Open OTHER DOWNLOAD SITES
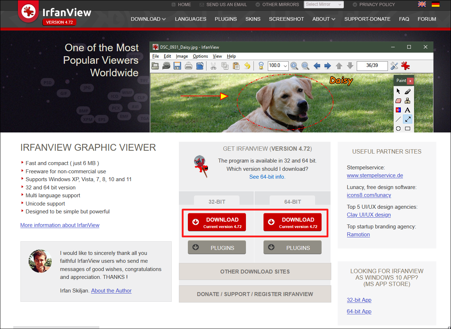The width and height of the screenshot is (451, 329). click(255, 271)
